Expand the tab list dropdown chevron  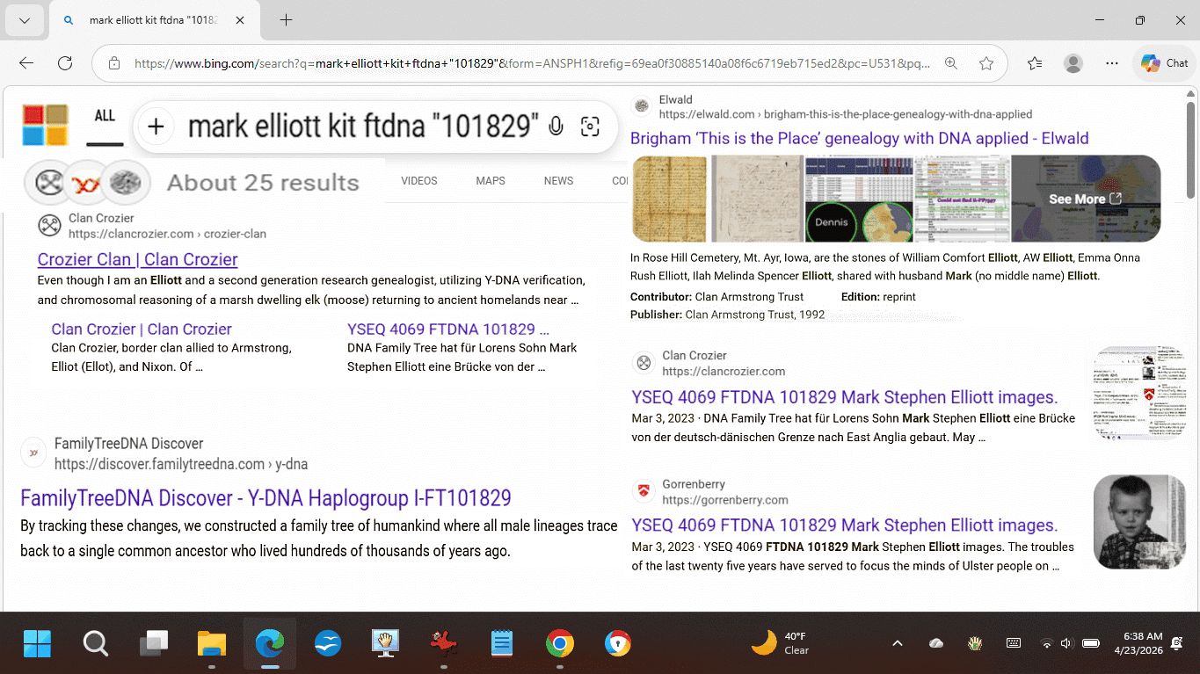(24, 20)
